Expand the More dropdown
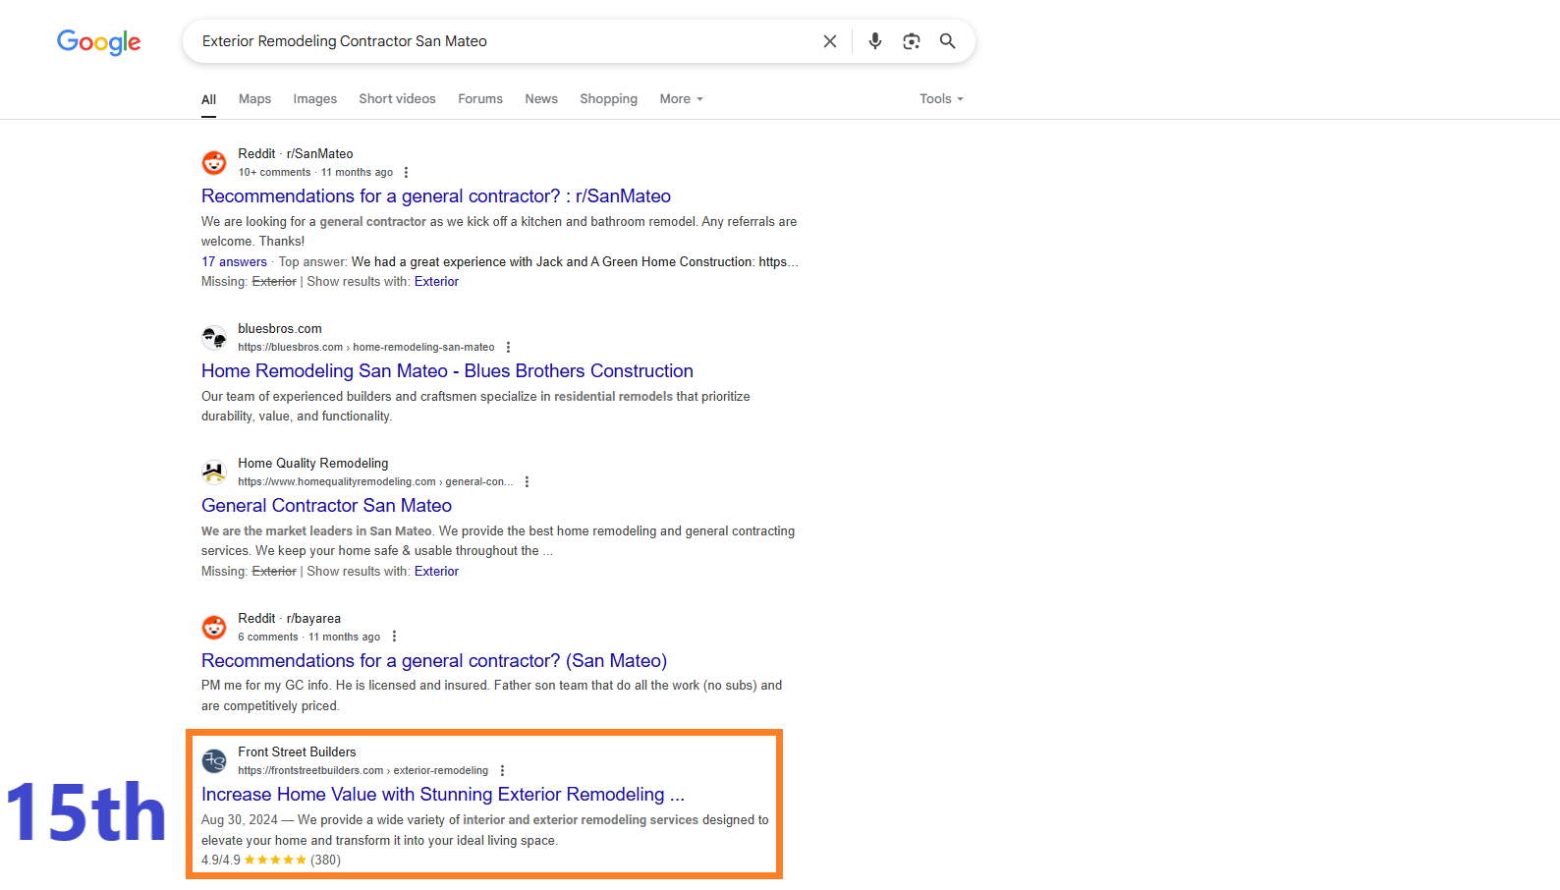The image size is (1560, 890). pos(681,99)
